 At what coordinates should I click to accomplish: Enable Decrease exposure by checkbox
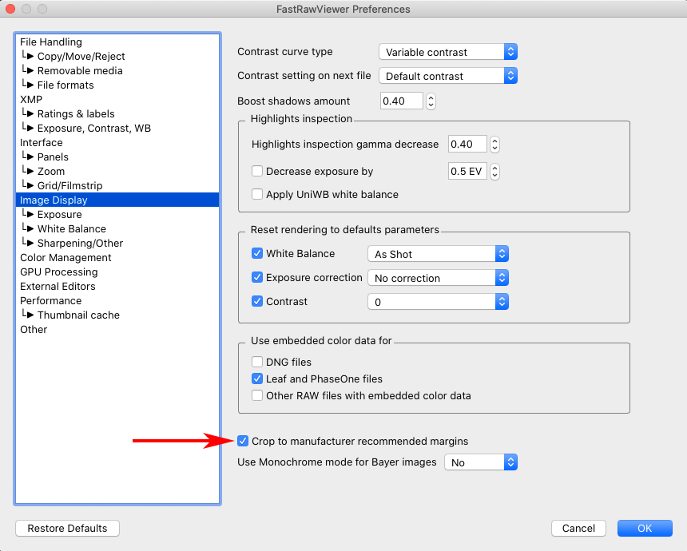coord(257,171)
